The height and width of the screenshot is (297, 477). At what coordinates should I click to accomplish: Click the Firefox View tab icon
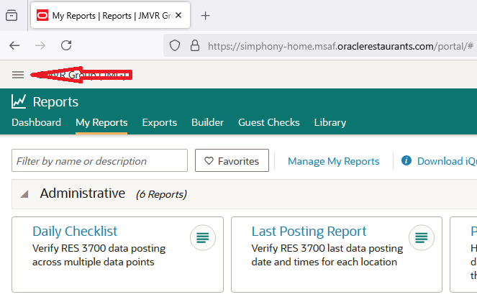point(12,15)
